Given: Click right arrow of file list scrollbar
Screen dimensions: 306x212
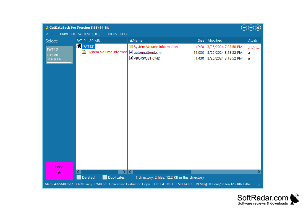Looking at the screenshot, I should point(259,172).
